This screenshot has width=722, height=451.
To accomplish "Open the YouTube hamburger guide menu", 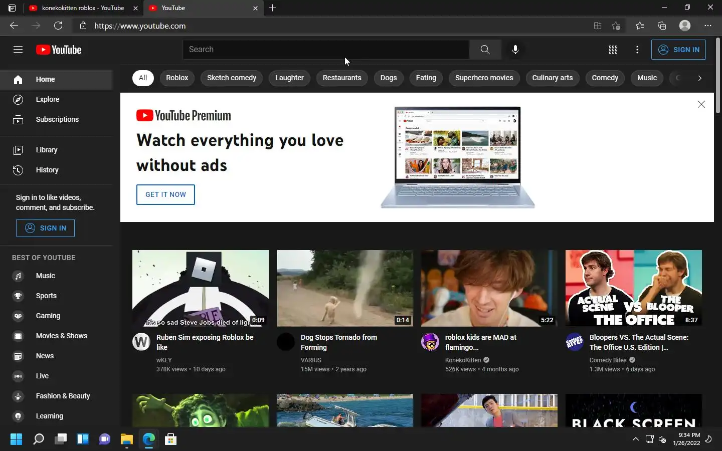I will (18, 49).
